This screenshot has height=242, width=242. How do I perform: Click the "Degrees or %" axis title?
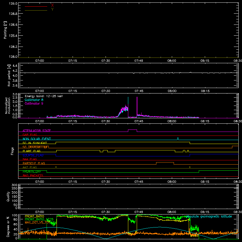pyautogui.click(x=8, y=227)
